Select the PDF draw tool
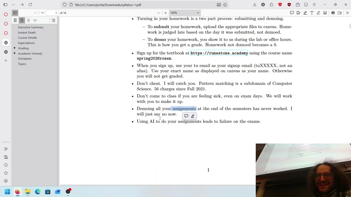This screenshot has height=197, width=351. click(318, 13)
